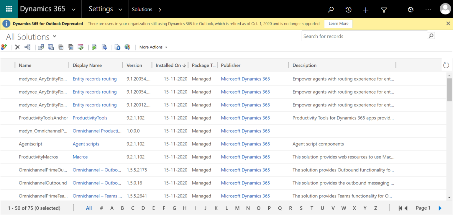
Task: Open the Dynamics 365 app launcher
Action: click(9, 9)
